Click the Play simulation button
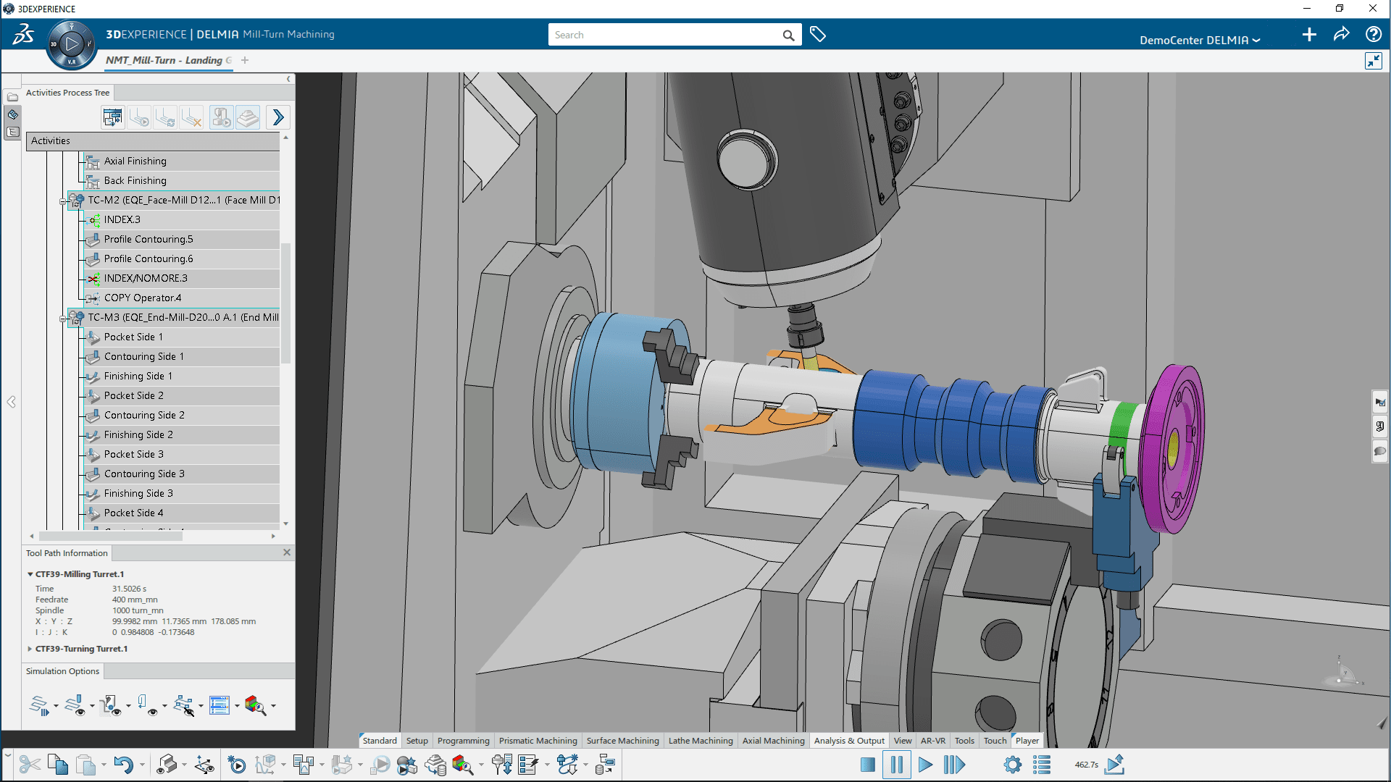Image resolution: width=1391 pixels, height=782 pixels. click(x=926, y=764)
